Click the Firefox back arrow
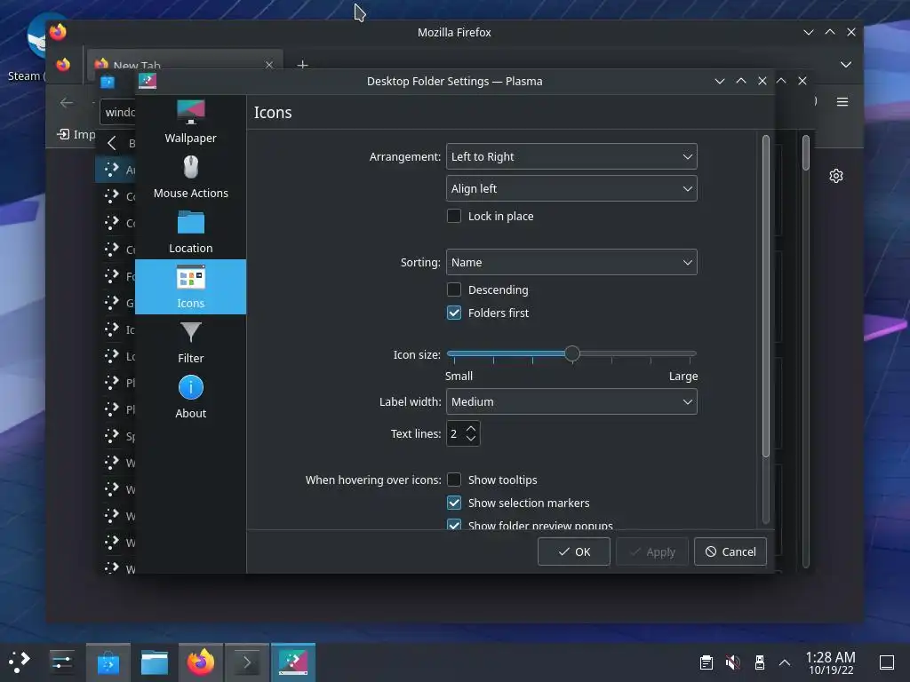 click(x=67, y=103)
